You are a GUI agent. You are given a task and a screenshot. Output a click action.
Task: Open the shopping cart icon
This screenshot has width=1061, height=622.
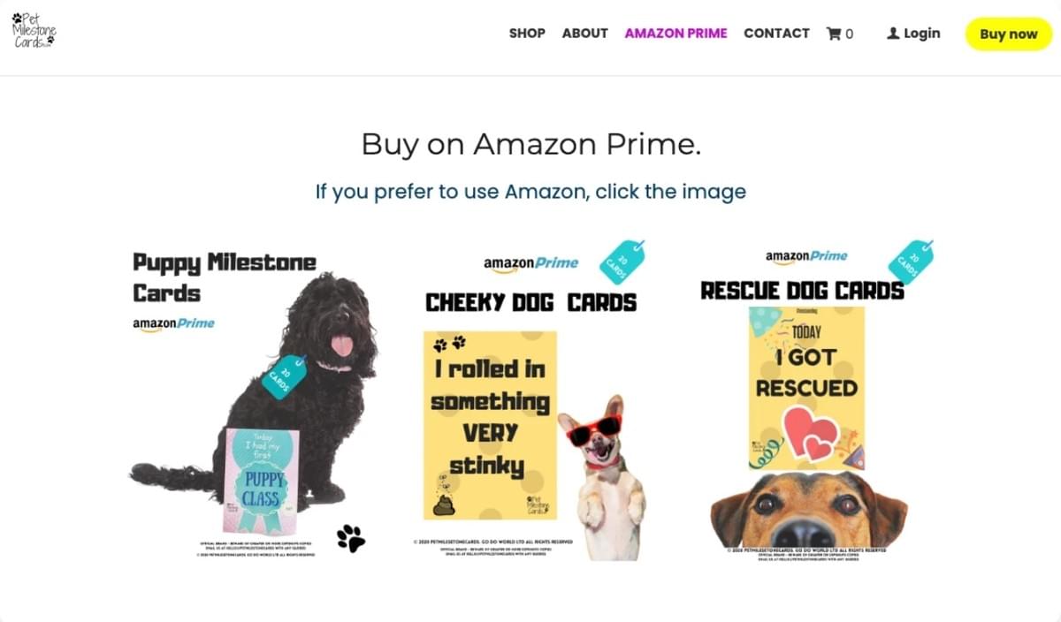coord(834,34)
